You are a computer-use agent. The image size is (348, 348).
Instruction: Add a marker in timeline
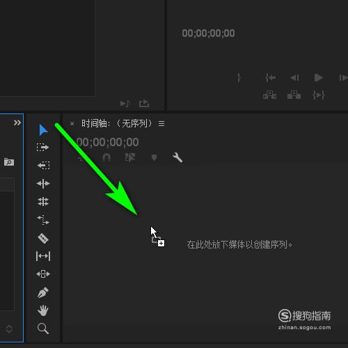(x=154, y=157)
